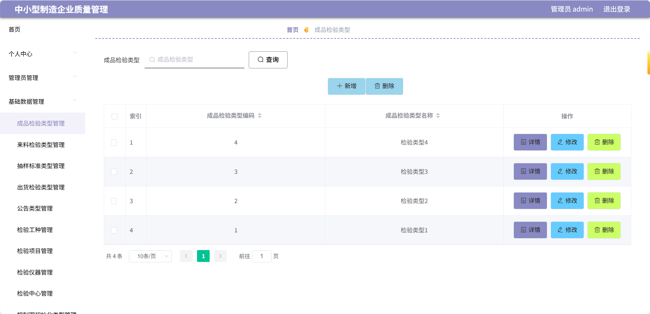This screenshot has width=650, height=314.
Task: Click the 成品检验类型 search input field
Action: [x=194, y=60]
